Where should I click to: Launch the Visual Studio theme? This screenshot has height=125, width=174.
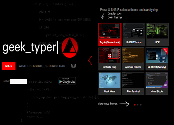coord(157,83)
